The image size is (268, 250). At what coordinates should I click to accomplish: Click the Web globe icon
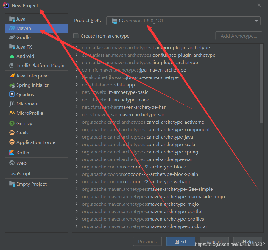coord(12,163)
